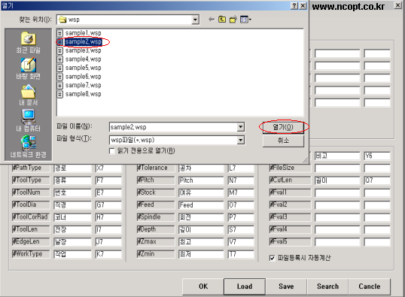Click the #Fval3 label

(x=290, y=217)
